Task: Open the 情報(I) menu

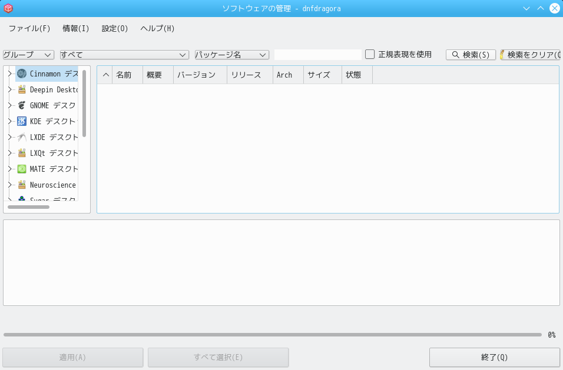Action: tap(76, 28)
